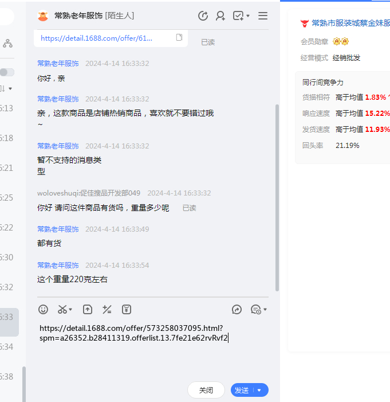Screen dimensions: 390x402
Task: Open the 常熟市服装城蔡金妹 shop link
Action: (x=350, y=23)
